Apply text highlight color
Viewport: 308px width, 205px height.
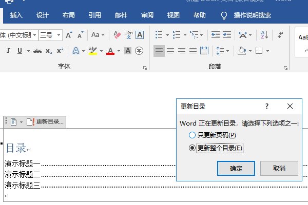[x=93, y=51]
